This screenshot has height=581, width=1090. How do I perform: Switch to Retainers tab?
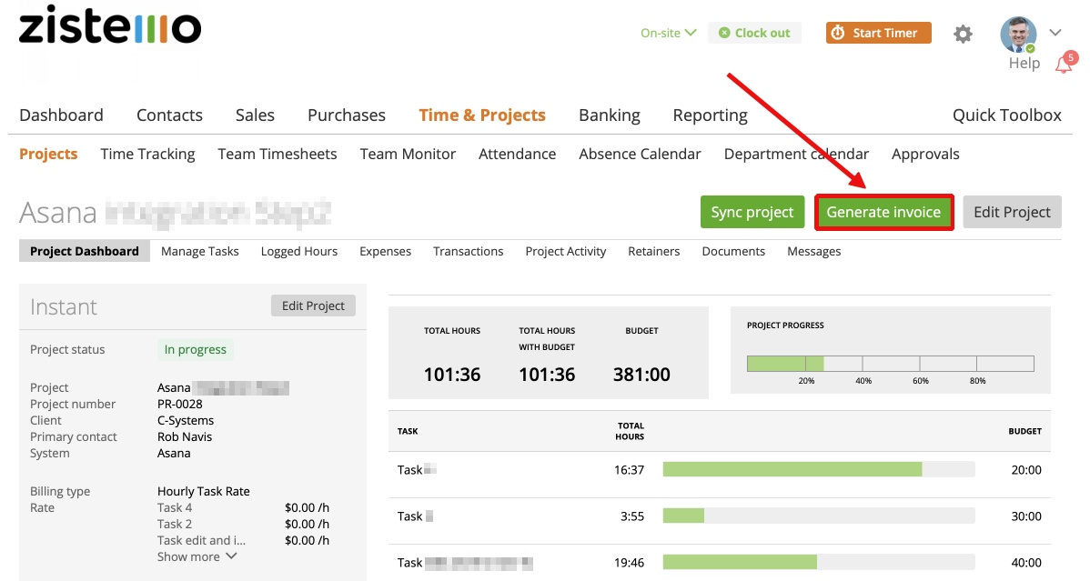pos(653,252)
